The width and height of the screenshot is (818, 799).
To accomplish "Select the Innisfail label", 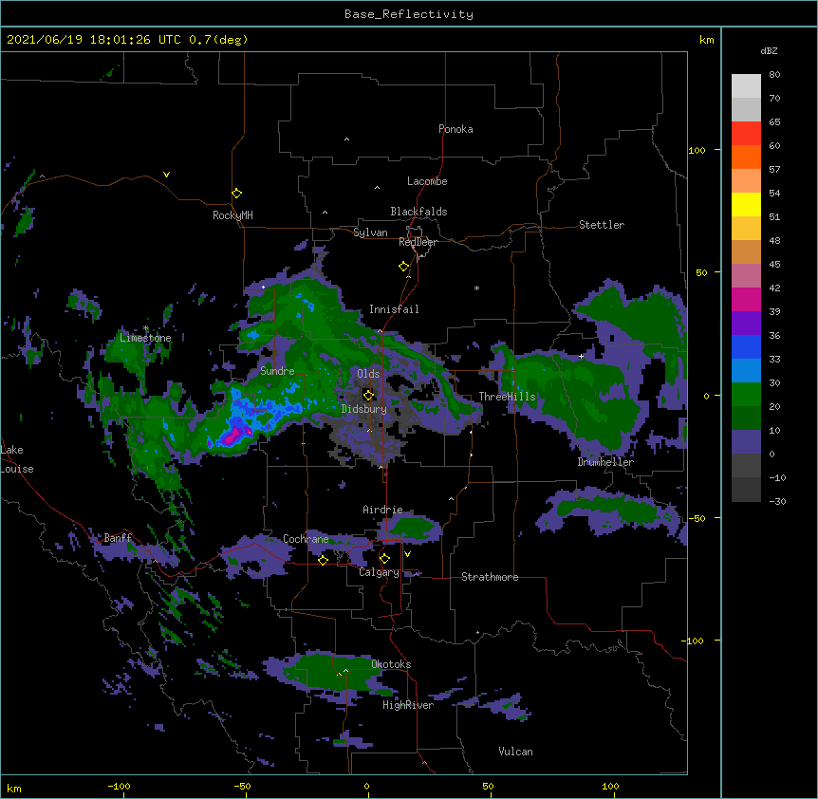I will (x=394, y=309).
